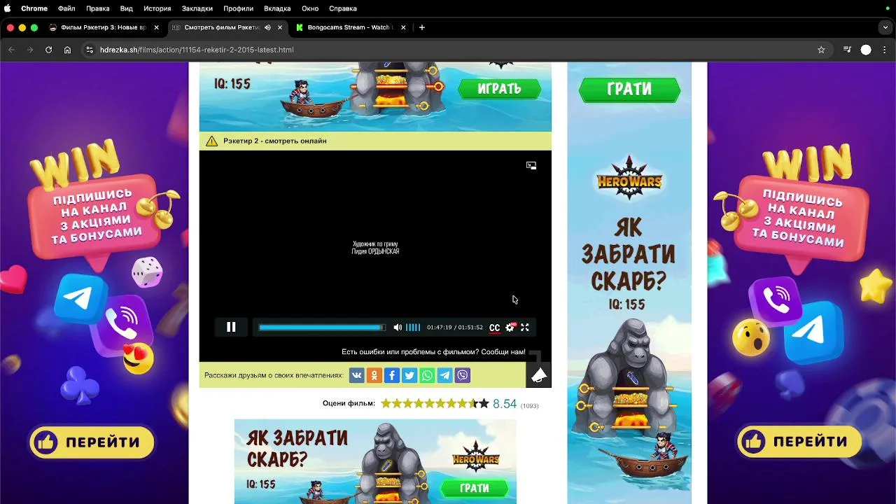Mute the player volume speaker icon
Screen dimensions: 896x504
(x=398, y=327)
